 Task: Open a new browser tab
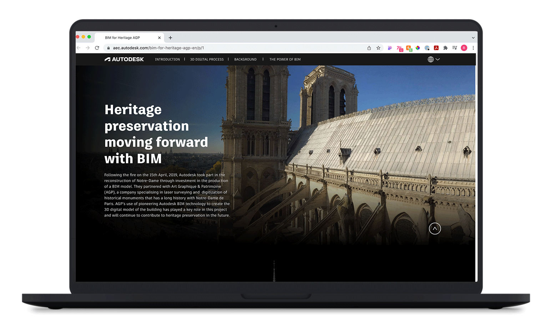pos(170,38)
